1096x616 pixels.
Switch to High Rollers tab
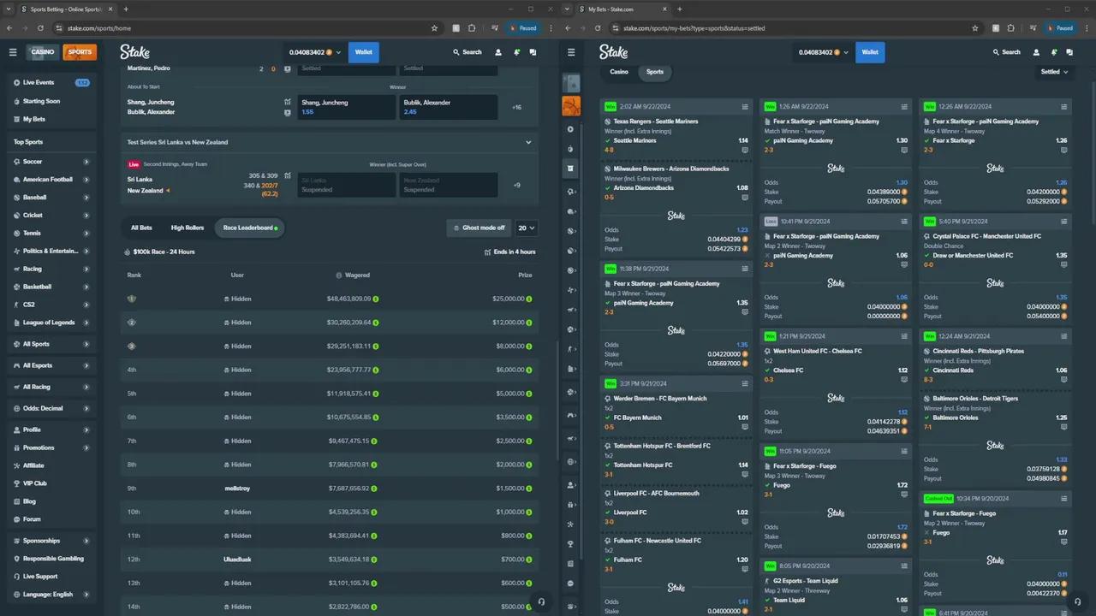click(x=188, y=228)
